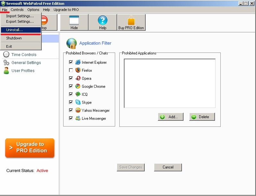The height and width of the screenshot is (196, 256).
Task: Choose Uninstall... from the File menu
Action: click(14, 30)
